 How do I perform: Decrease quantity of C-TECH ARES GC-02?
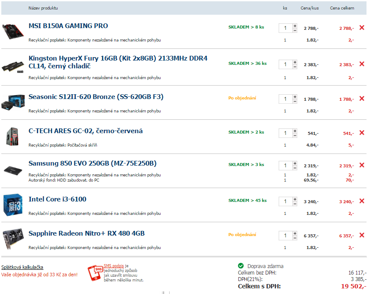(x=295, y=136)
